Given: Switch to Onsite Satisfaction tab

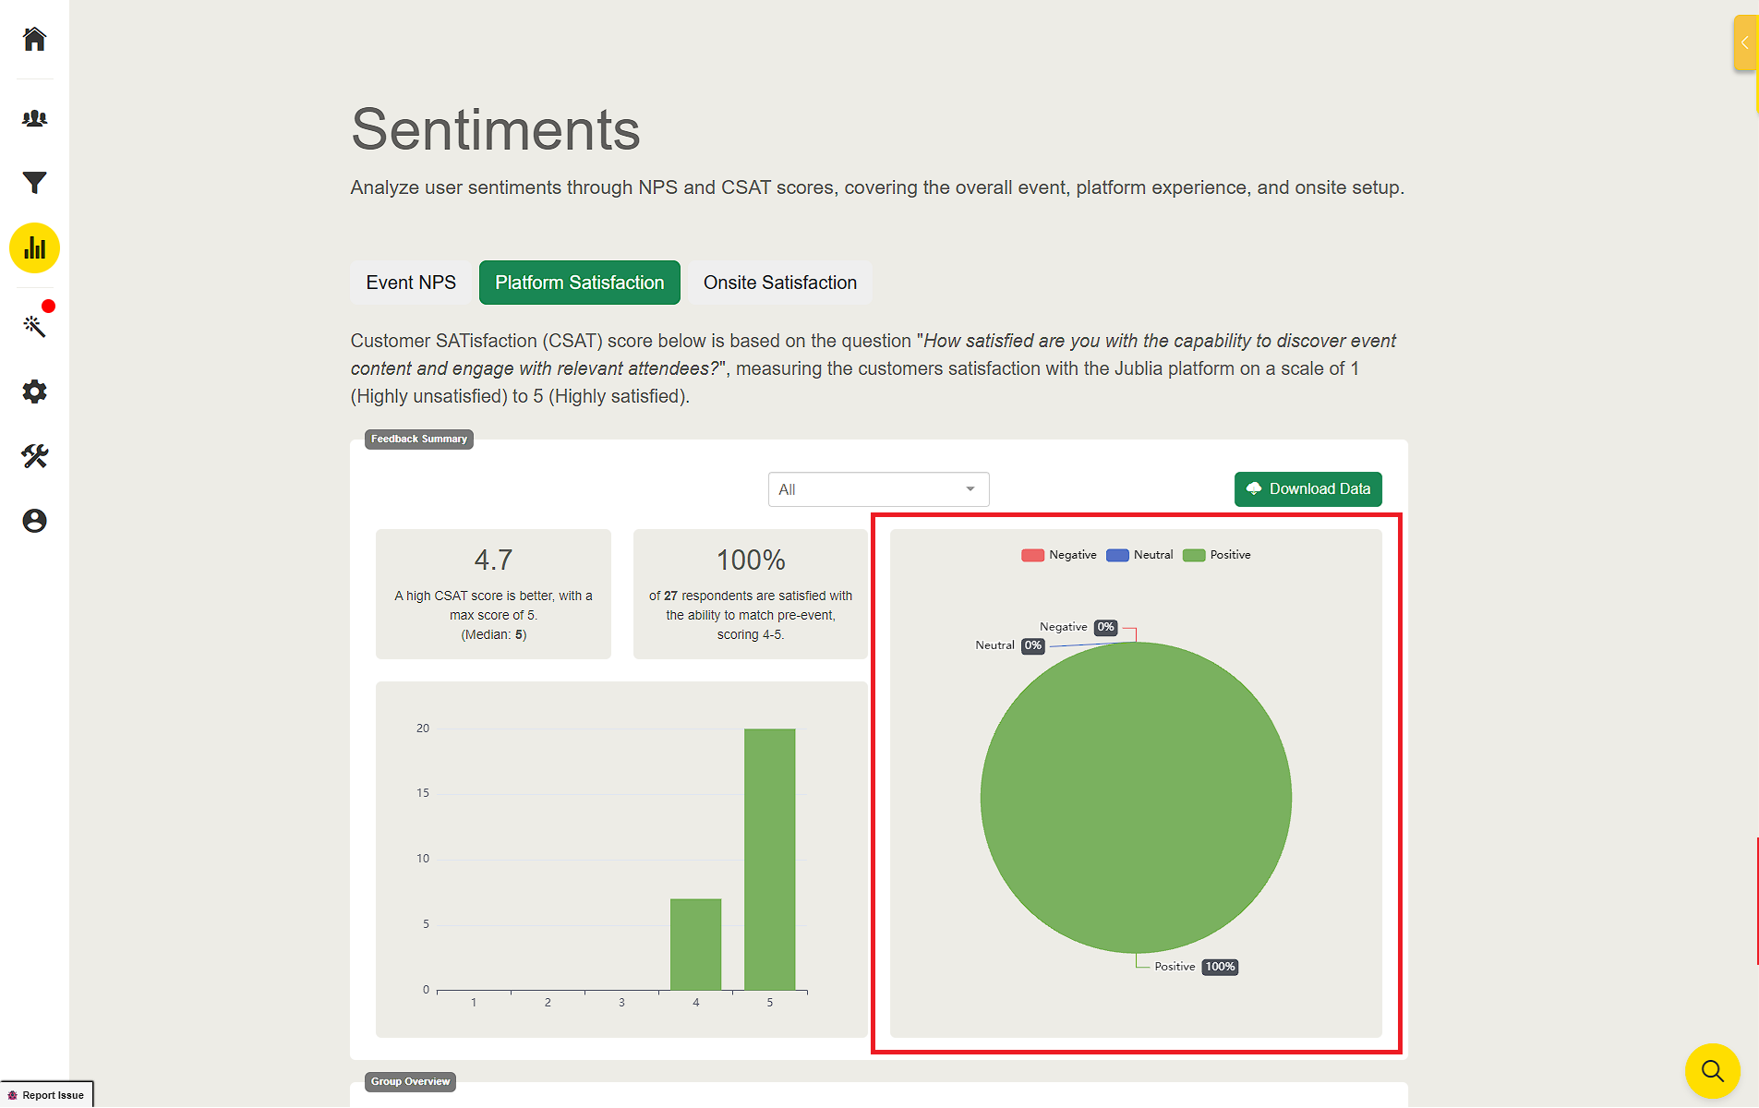Looking at the screenshot, I should [779, 283].
